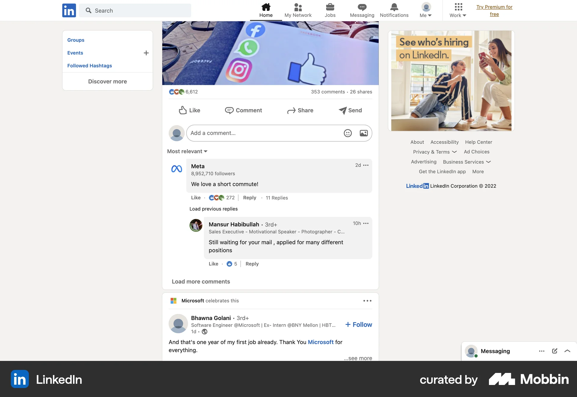Collapse the Messaging panel with the chevron
The height and width of the screenshot is (397, 577).
[567, 351]
